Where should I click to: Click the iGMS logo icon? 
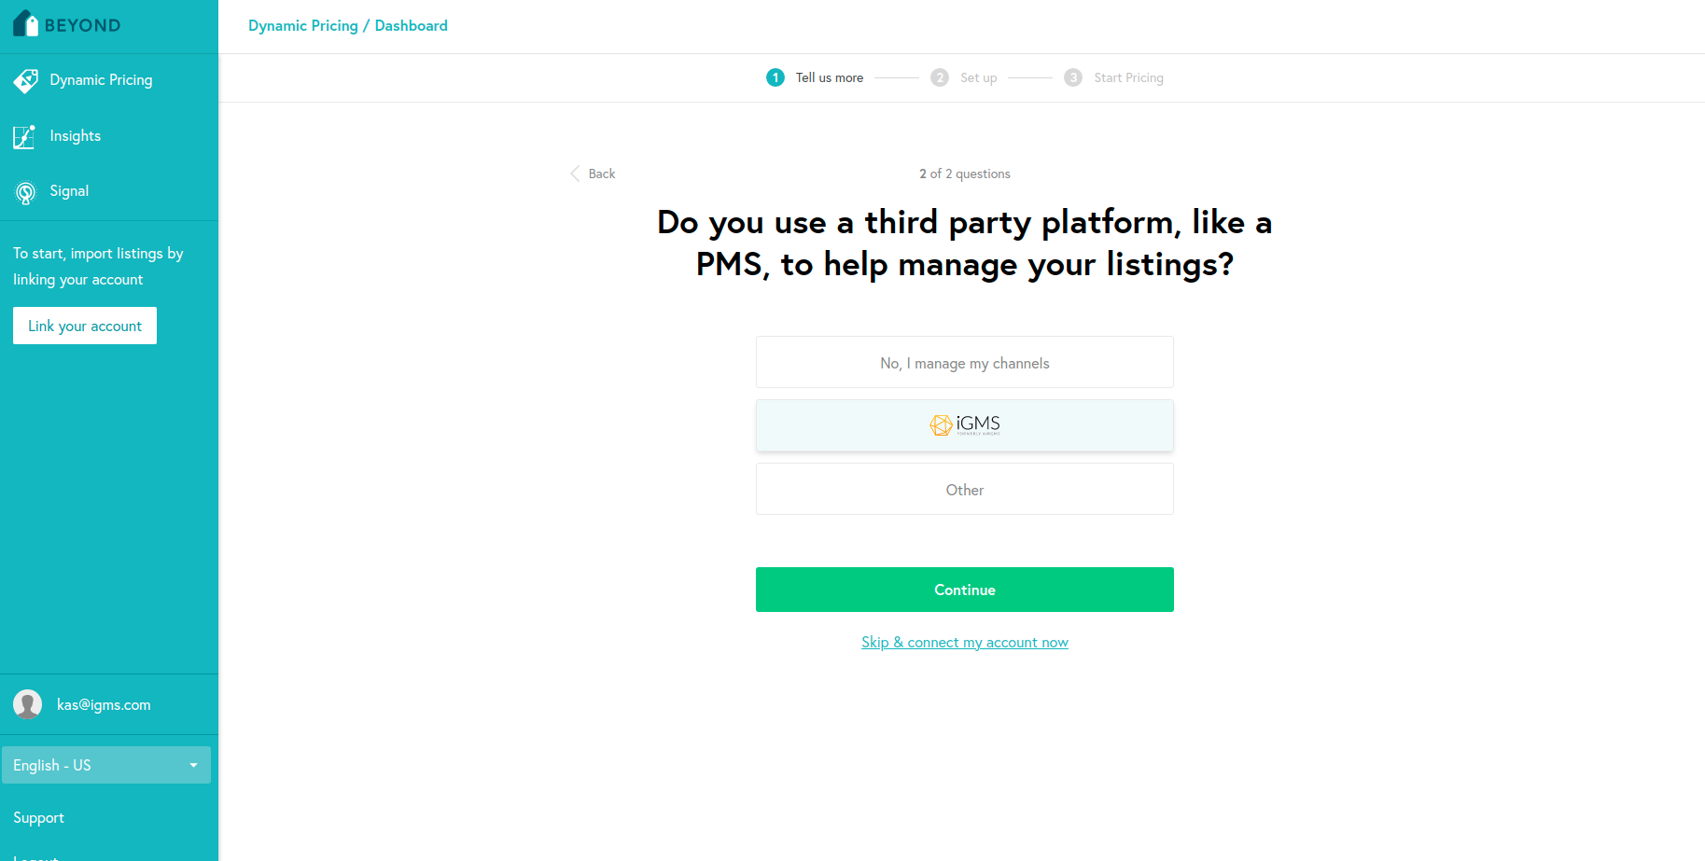[941, 425]
